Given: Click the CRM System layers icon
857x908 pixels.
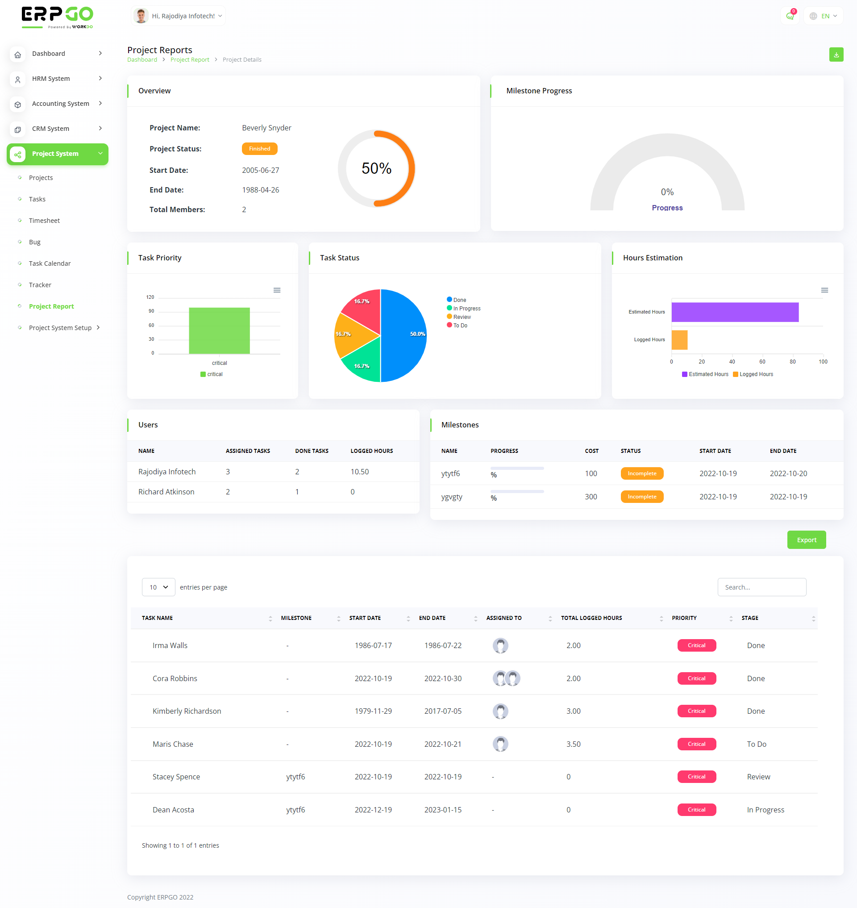Looking at the screenshot, I should coord(17,130).
